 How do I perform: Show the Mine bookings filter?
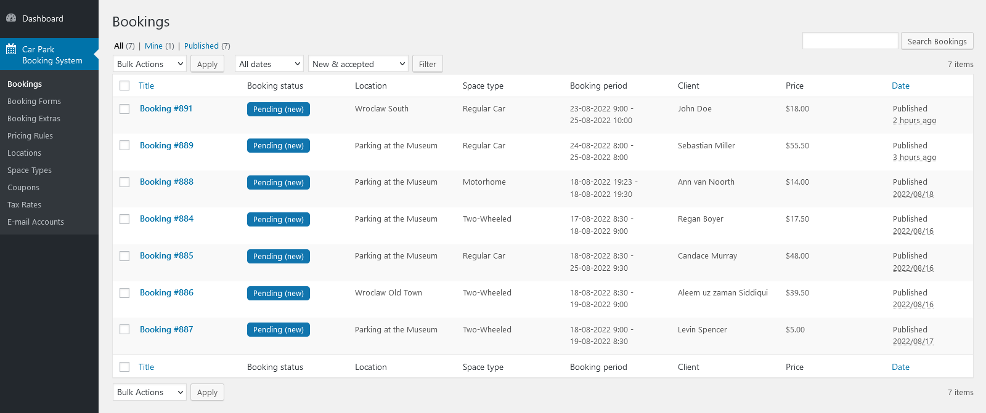153,46
